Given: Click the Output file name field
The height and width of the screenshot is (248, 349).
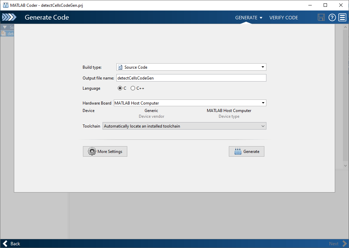Looking at the screenshot, I should click(x=191, y=78).
